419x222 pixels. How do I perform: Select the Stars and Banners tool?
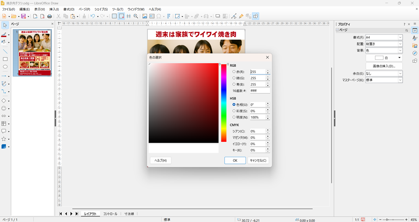pos(4,139)
